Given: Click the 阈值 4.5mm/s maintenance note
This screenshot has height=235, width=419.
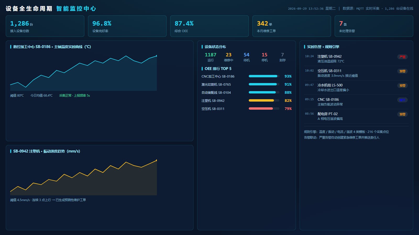Looking at the screenshot, I should tap(48, 200).
